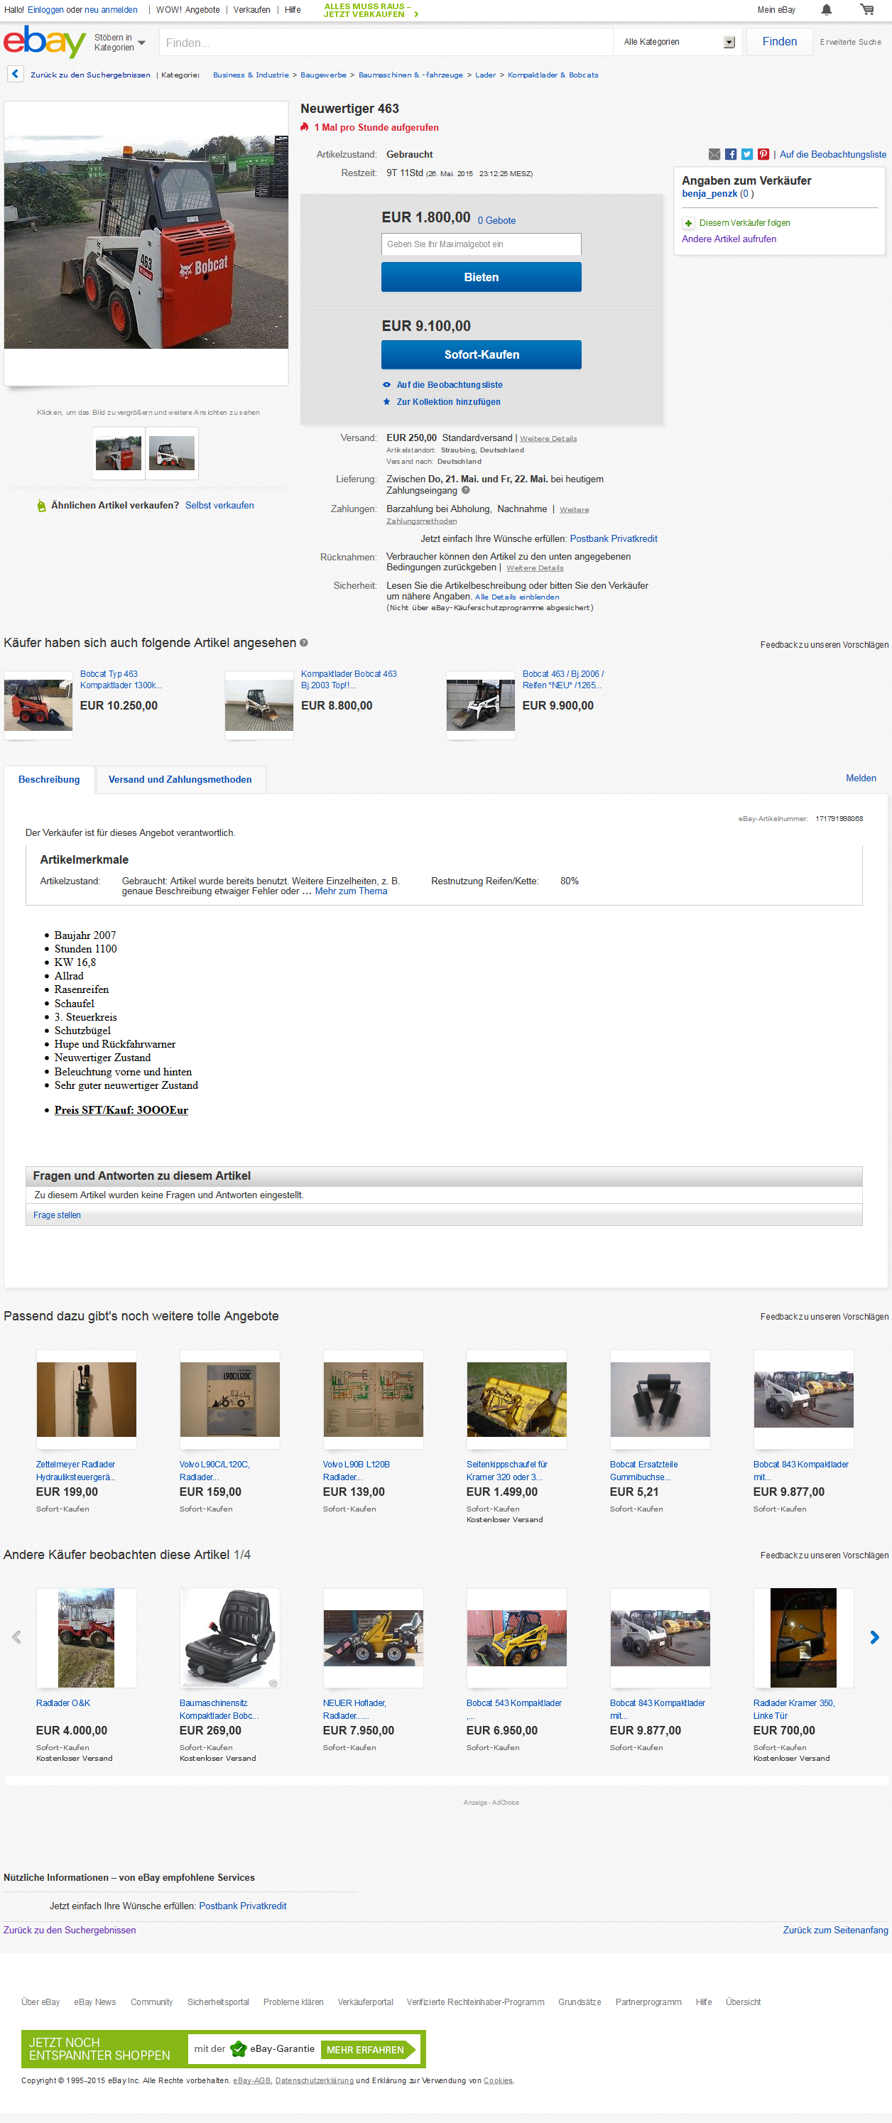Click 'Alles muss raus – jetzt verkaufen' banner
This screenshot has width=892, height=2123.
click(371, 10)
